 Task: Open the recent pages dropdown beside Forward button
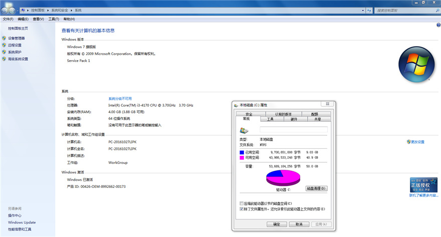pyautogui.click(x=18, y=11)
